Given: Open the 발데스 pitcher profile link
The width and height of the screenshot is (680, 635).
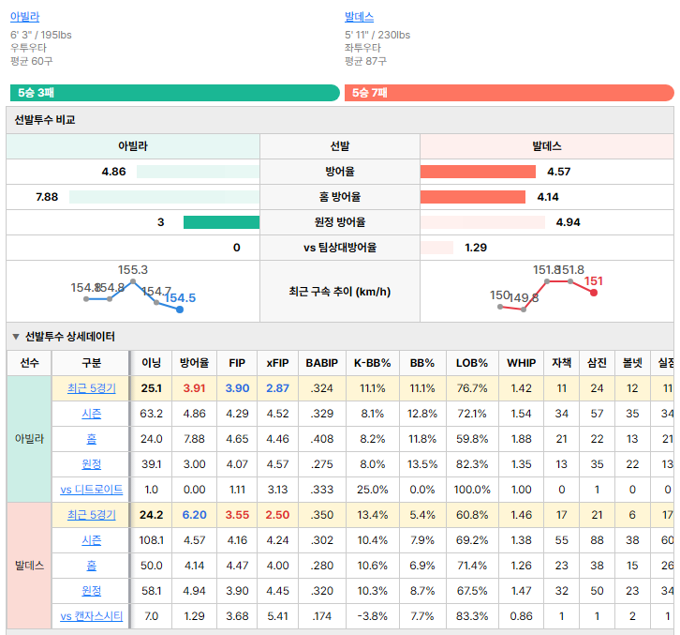Looking at the screenshot, I should (x=359, y=17).
